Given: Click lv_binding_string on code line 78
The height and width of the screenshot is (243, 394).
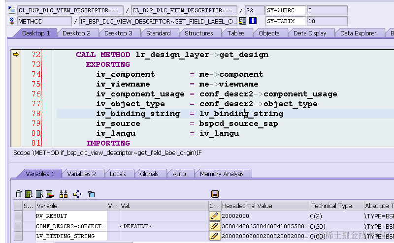Looking at the screenshot, I should point(241,114).
